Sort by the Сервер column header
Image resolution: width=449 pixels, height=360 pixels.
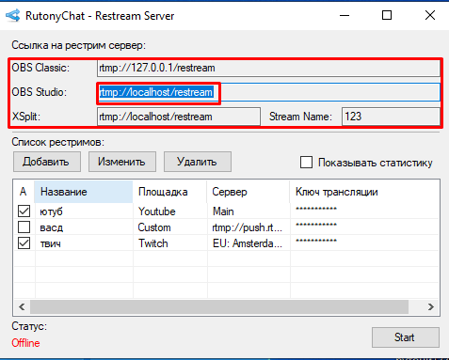pos(249,192)
